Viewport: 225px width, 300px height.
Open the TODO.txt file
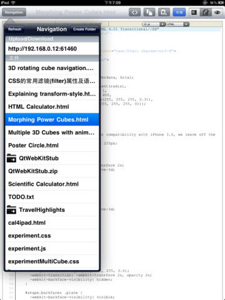pos(52,197)
